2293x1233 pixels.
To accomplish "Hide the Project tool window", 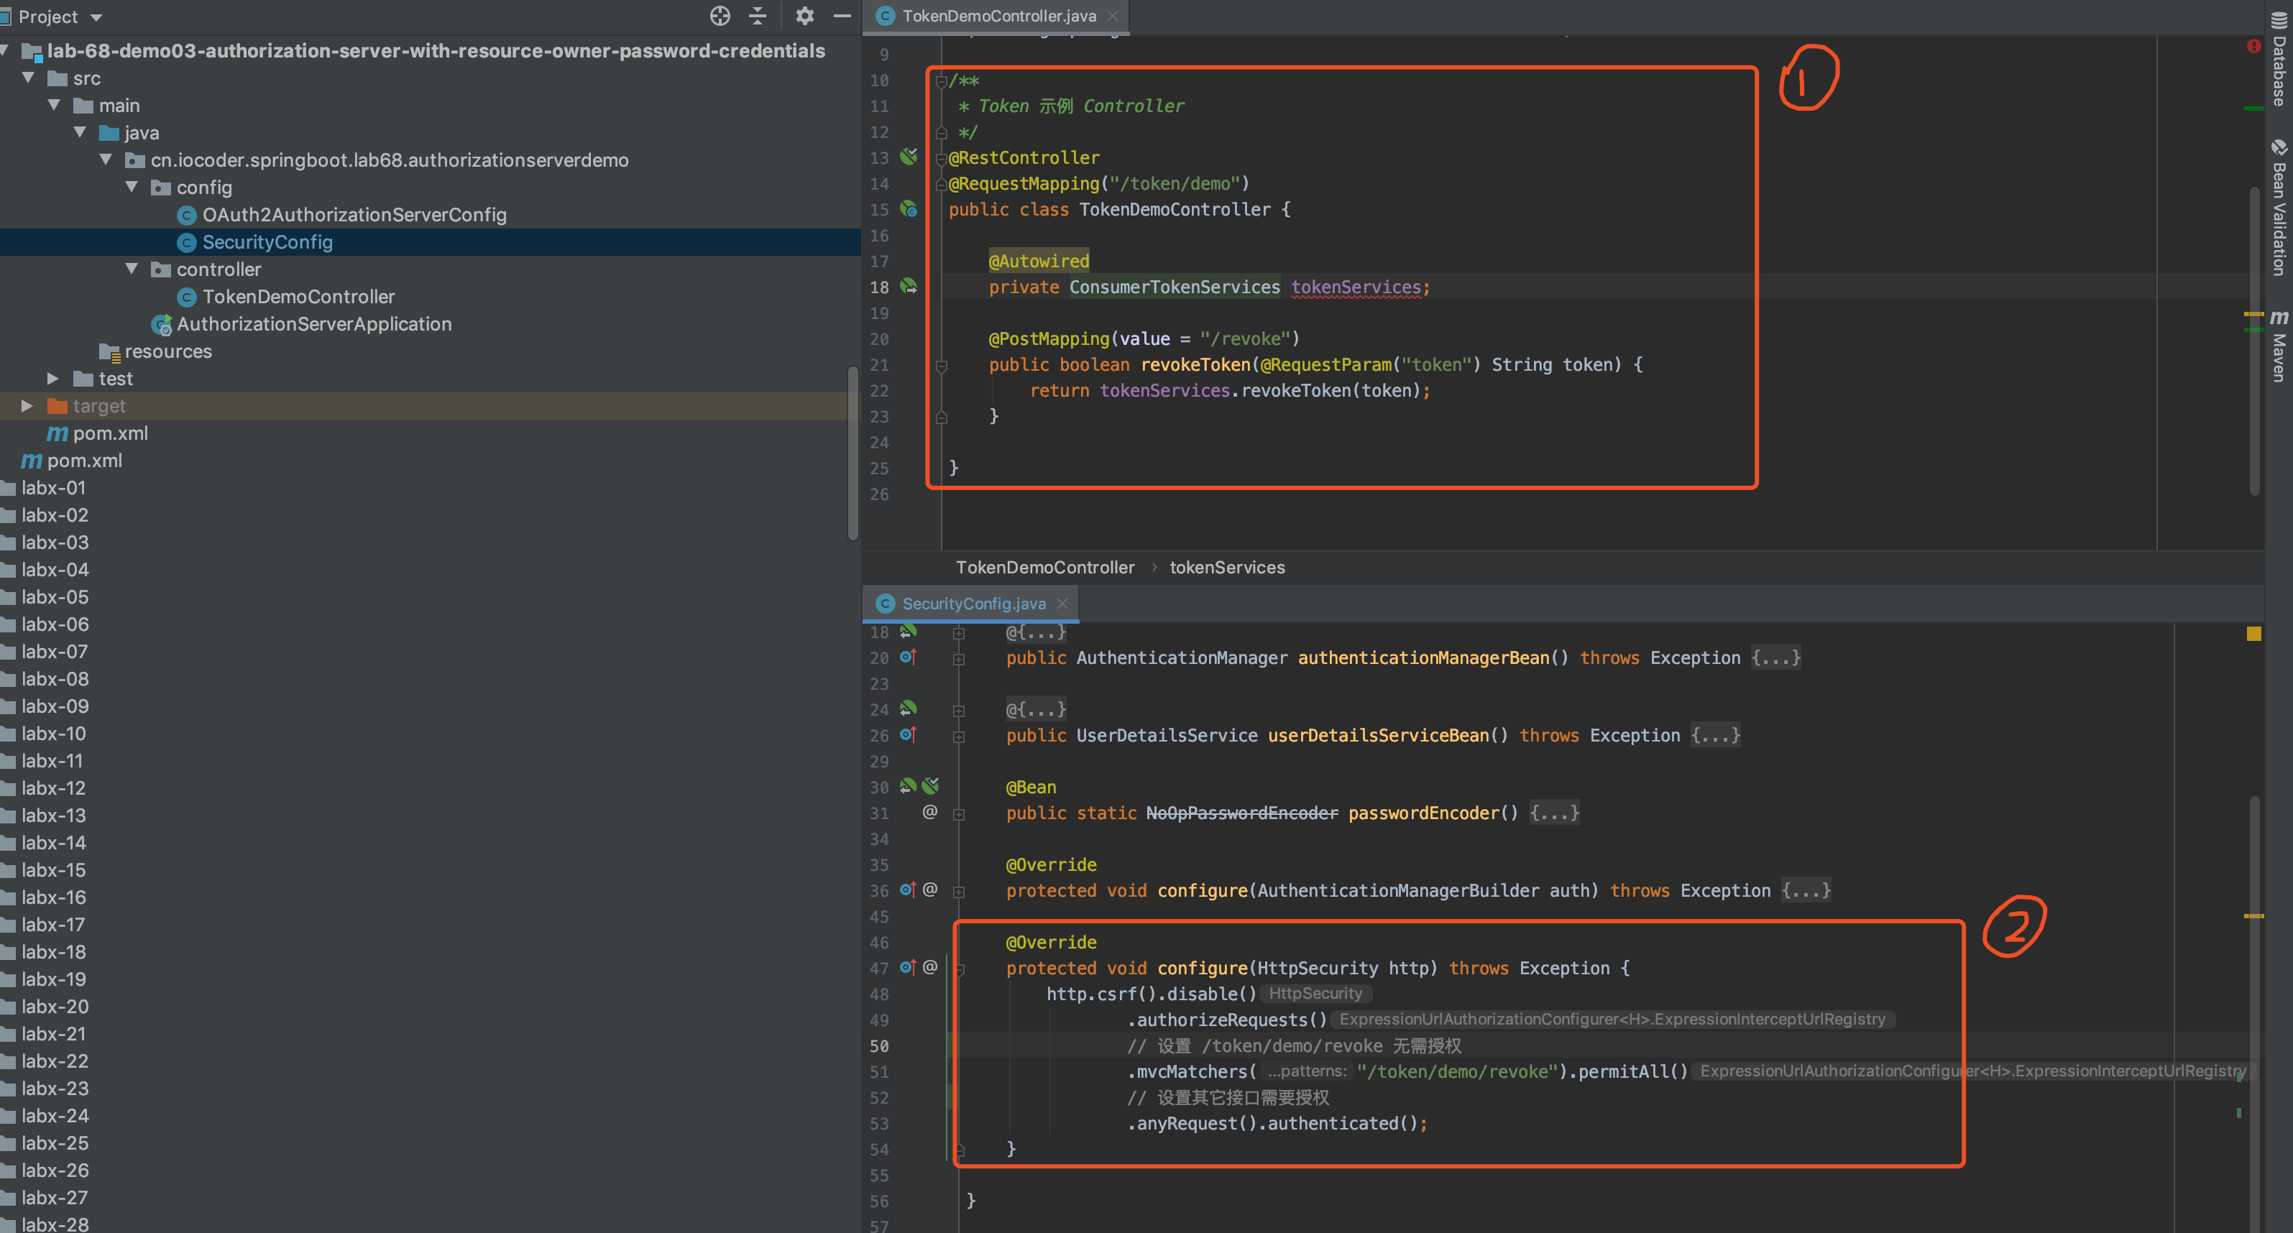I will click(842, 16).
